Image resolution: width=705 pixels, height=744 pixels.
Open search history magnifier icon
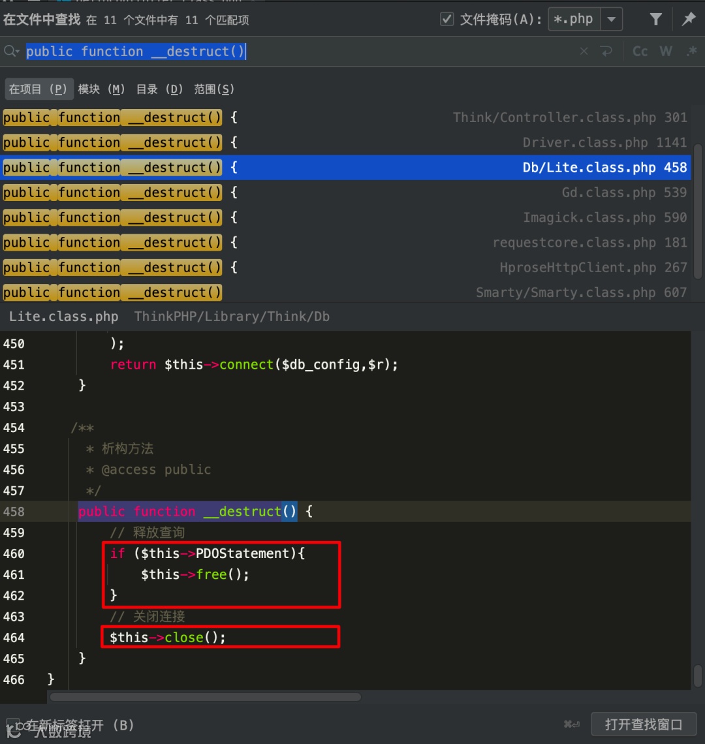(11, 51)
